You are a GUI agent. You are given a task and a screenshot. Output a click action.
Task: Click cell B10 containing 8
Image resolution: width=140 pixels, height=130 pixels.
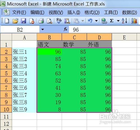pos(49,109)
